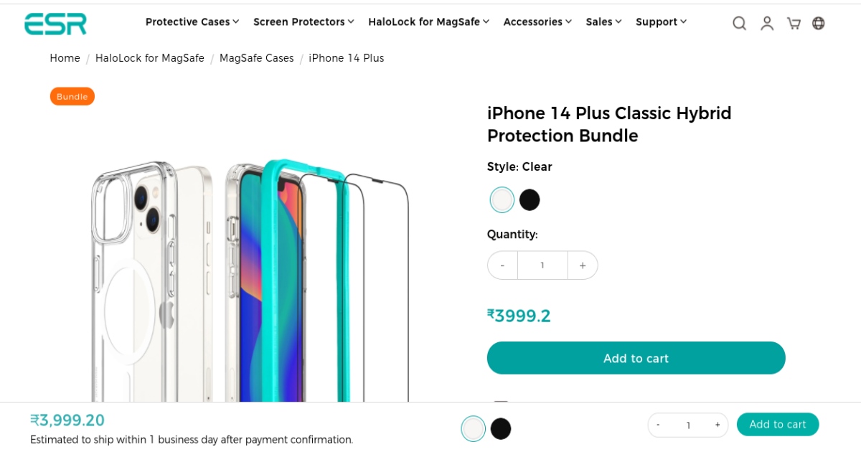Image resolution: width=861 pixels, height=452 pixels.
Task: Click the quantity input field
Action: (x=542, y=265)
